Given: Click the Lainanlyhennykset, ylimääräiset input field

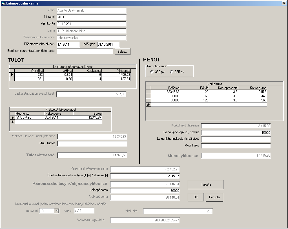Looking at the screenshot, I should click(236, 139).
